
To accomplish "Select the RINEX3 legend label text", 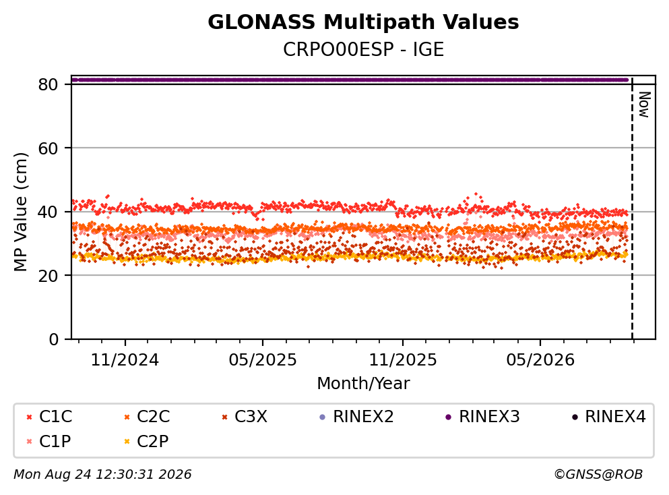I will [x=489, y=417].
